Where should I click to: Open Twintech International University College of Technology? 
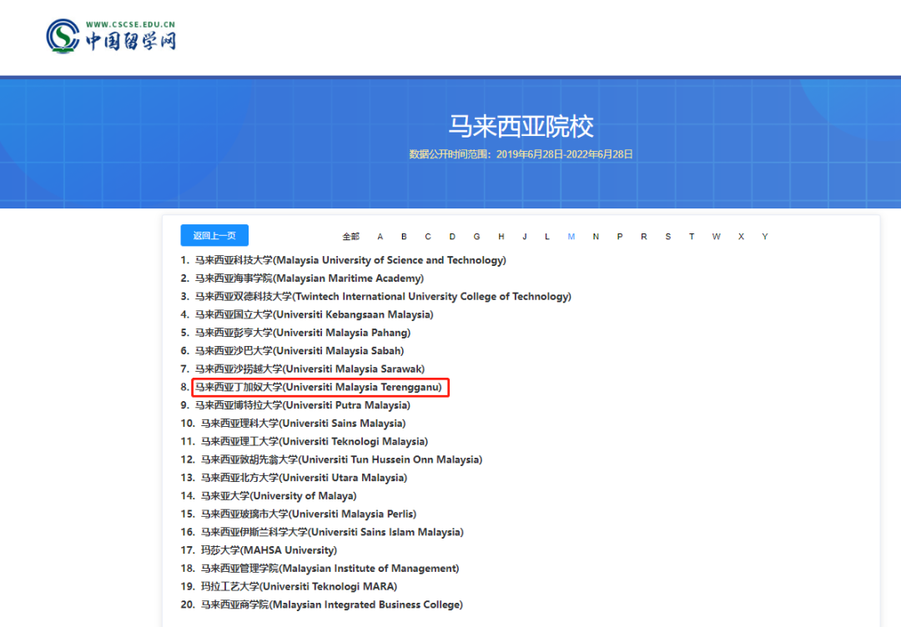tap(383, 296)
